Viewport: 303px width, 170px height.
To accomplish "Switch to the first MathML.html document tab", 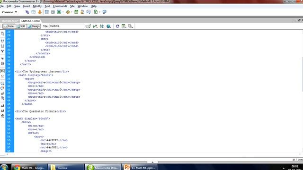I will (9, 21).
